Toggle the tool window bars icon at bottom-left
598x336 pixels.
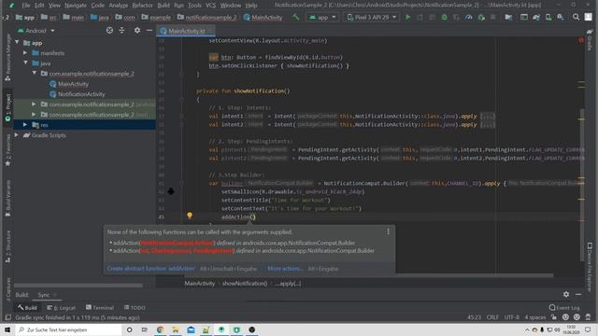(7, 317)
